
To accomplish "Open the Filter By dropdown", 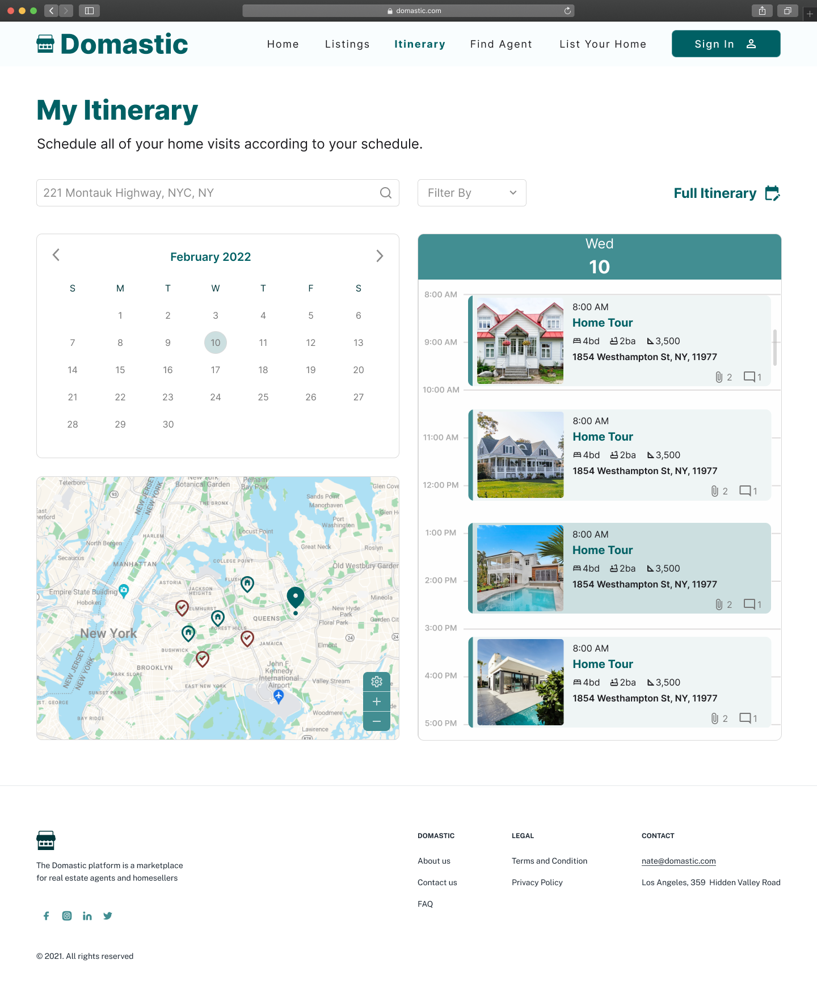I will pos(472,193).
